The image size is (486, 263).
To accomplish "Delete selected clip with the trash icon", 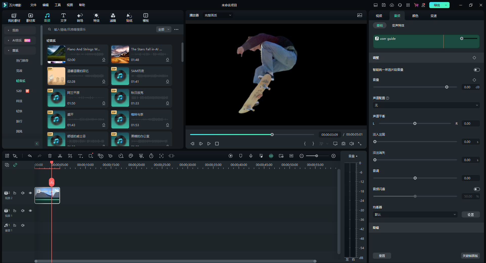I will click(x=50, y=156).
